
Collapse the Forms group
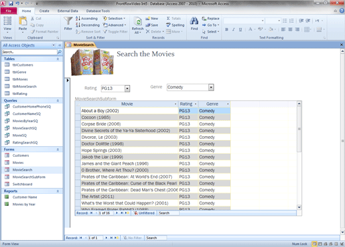(x=58, y=149)
